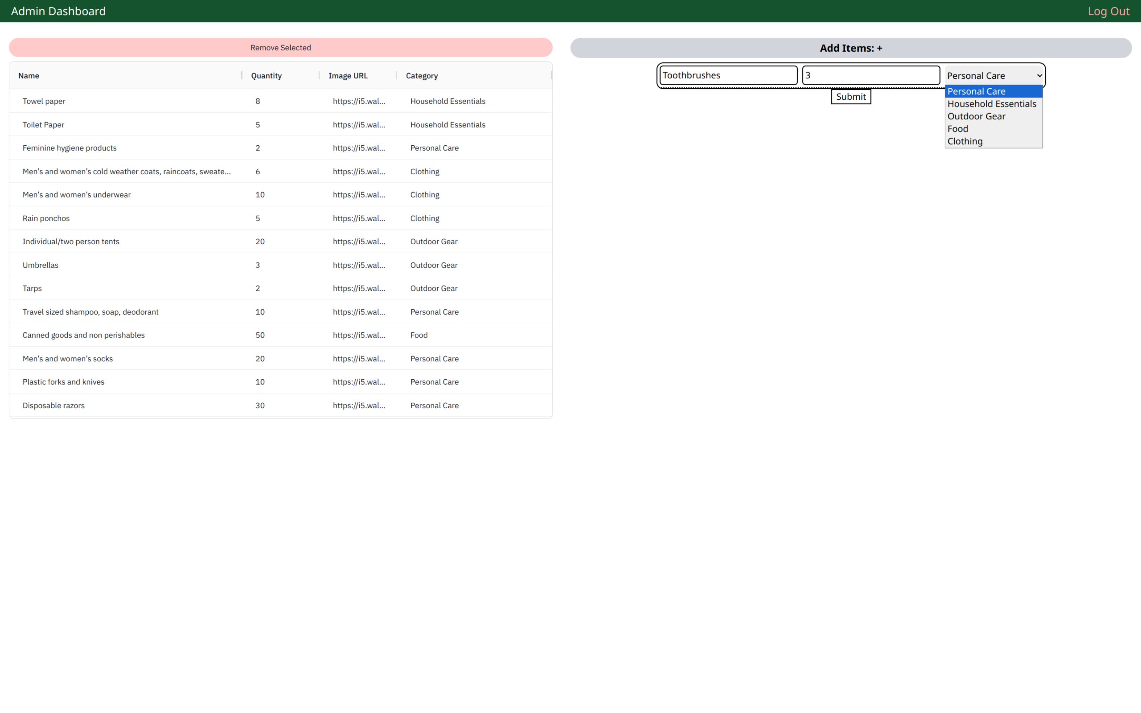Select the Umbrellas table row
Viewport: 1141px width, 713px height.
41,265
